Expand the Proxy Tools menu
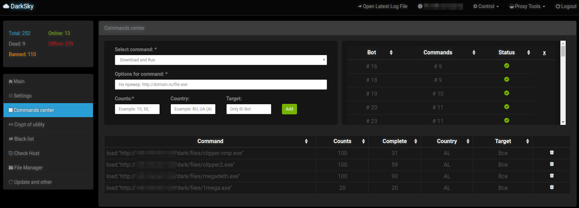Image resolution: width=579 pixels, height=208 pixels. tap(527, 7)
